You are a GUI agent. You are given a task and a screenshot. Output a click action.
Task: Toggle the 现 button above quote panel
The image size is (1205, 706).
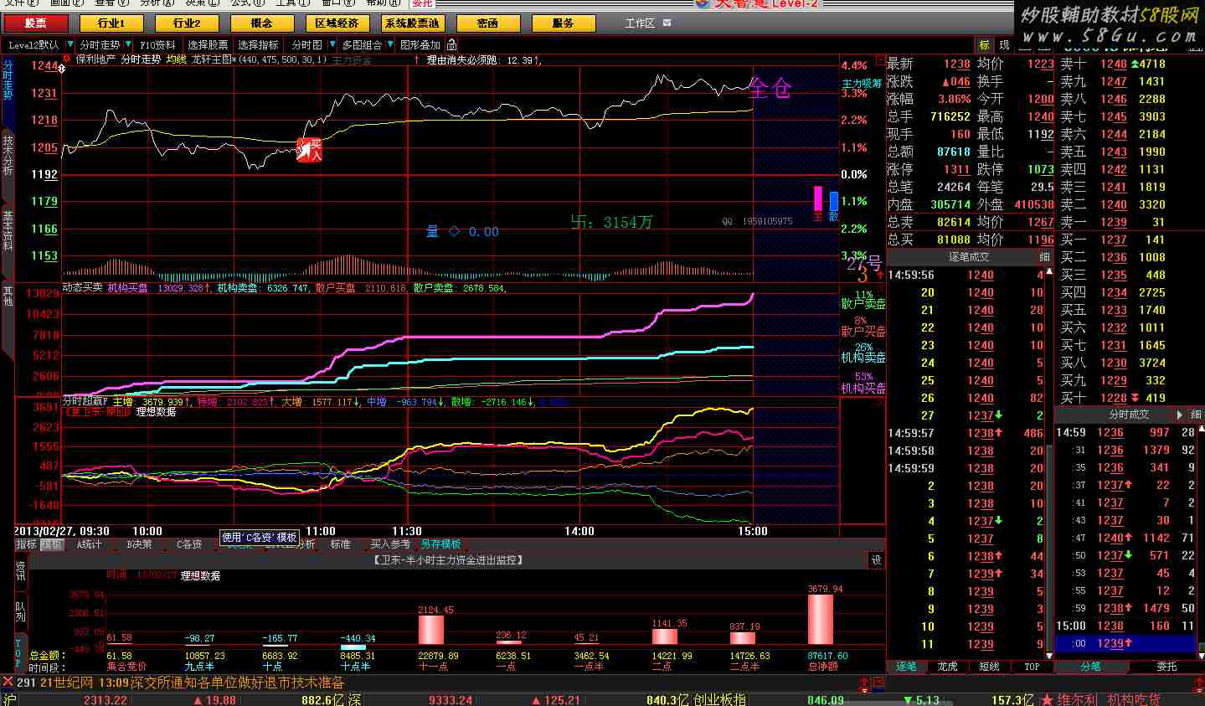click(x=1004, y=45)
